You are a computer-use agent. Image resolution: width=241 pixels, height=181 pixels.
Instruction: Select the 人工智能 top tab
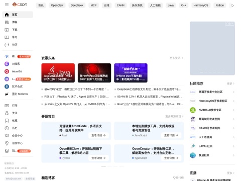click(155, 6)
